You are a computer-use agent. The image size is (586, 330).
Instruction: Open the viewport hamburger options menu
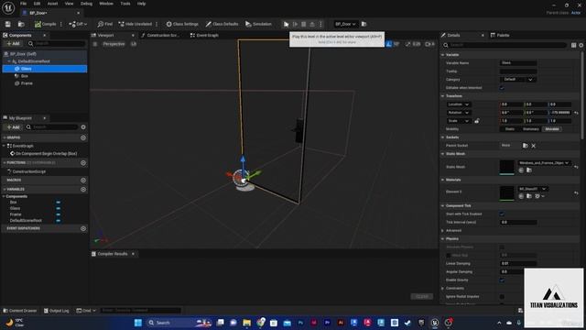point(95,44)
